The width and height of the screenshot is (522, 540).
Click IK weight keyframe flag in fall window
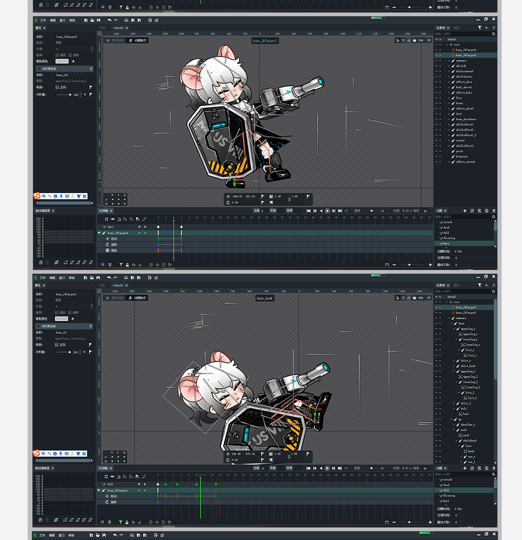click(x=90, y=352)
